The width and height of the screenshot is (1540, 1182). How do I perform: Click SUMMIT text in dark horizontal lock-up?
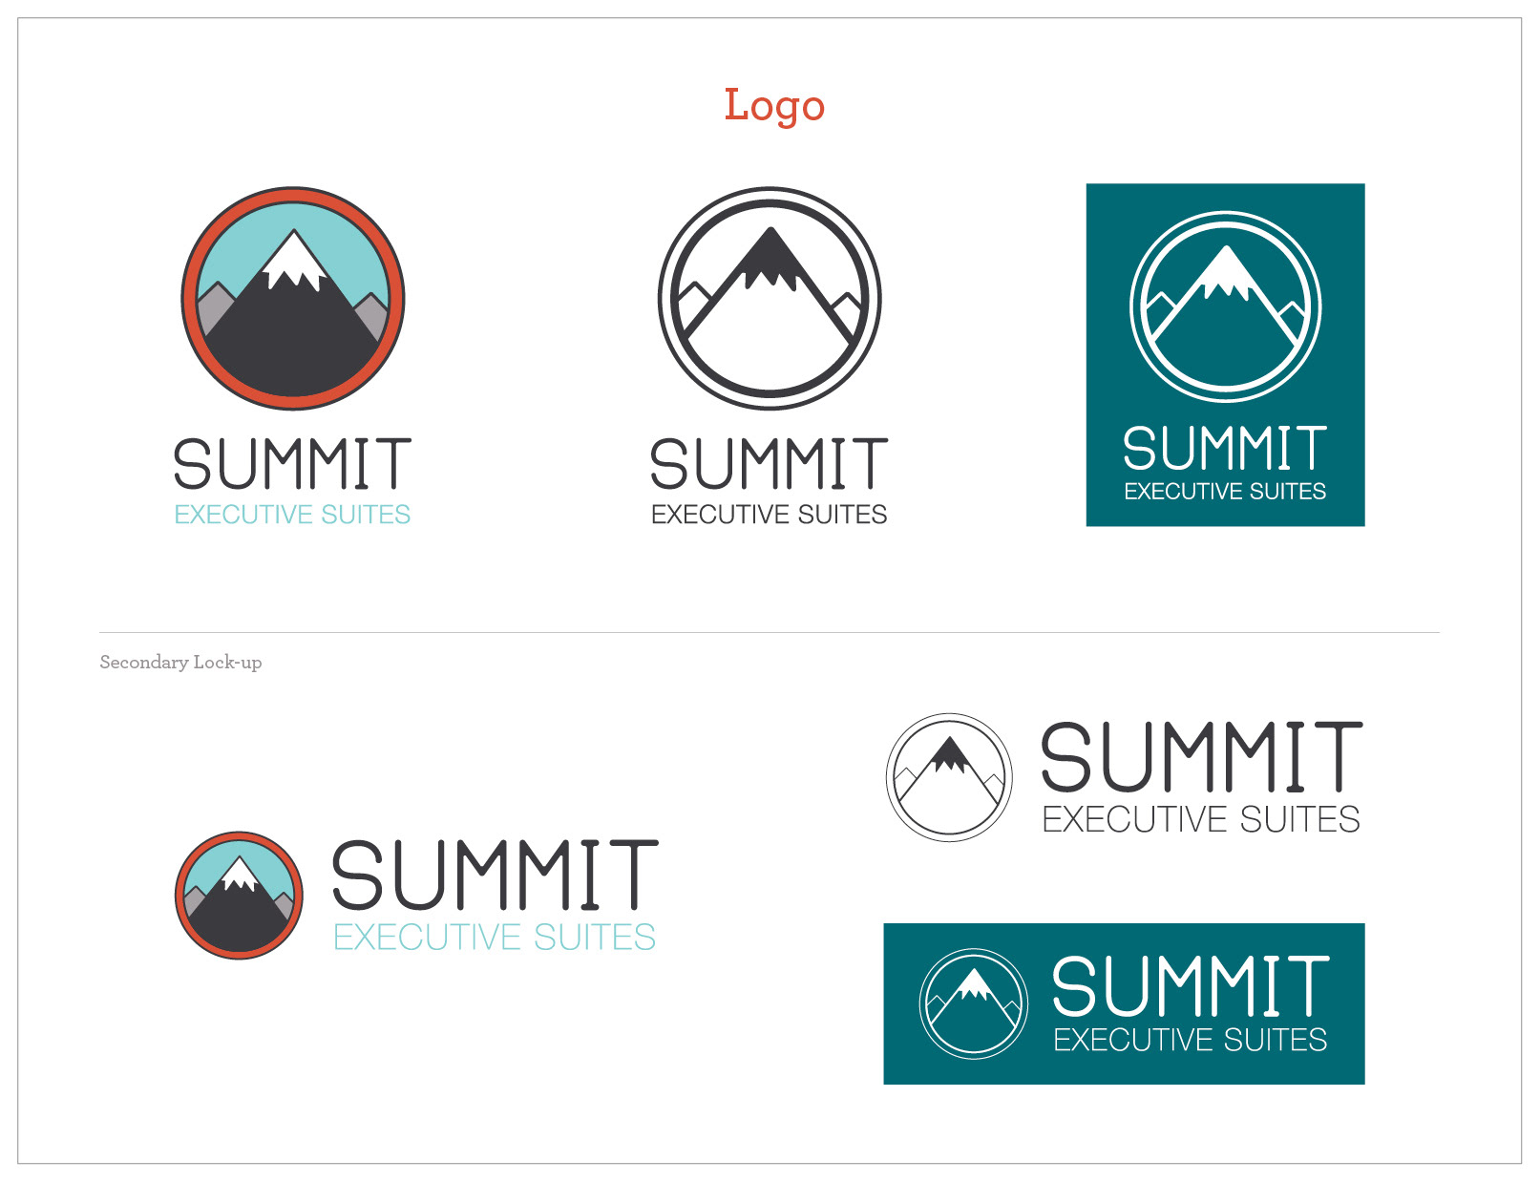tap(1201, 756)
